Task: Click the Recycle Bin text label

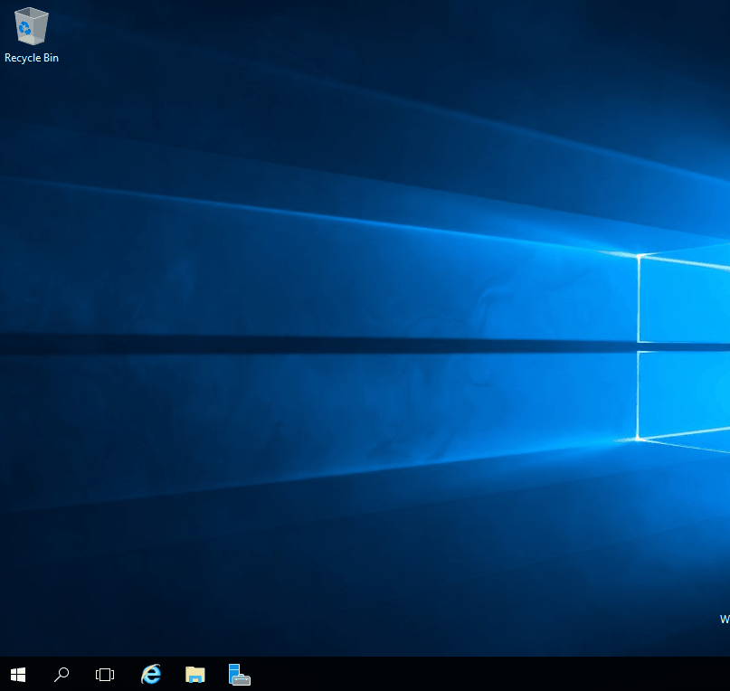Action: [x=32, y=58]
